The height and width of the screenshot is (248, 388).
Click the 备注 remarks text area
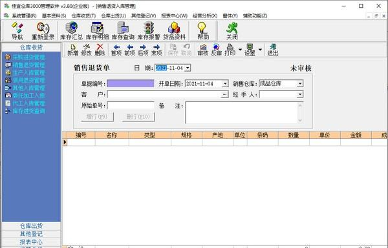(x=241, y=112)
